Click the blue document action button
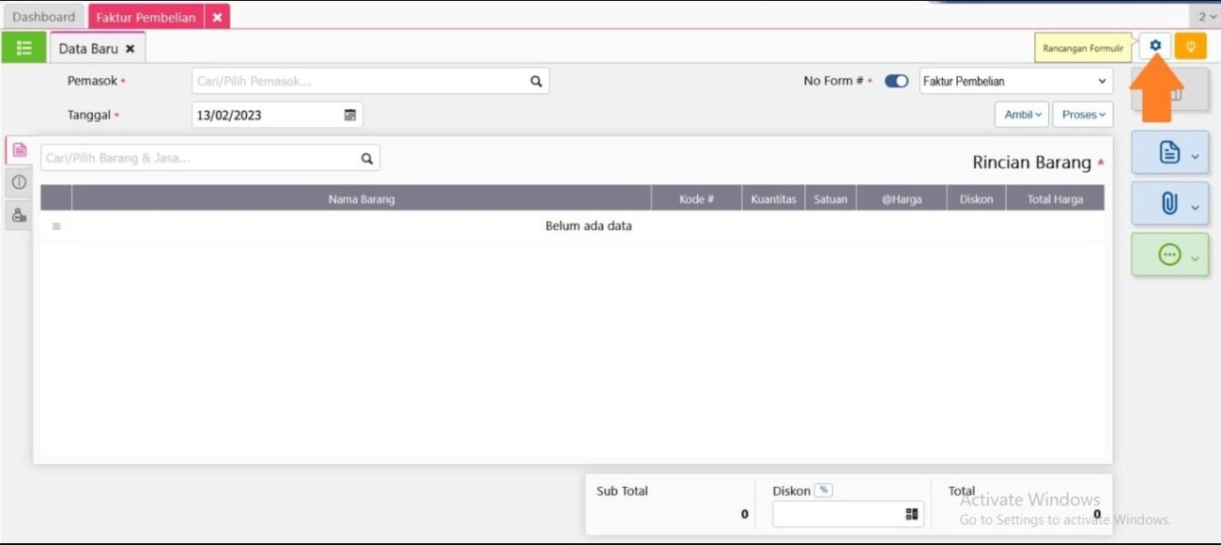 1168,152
